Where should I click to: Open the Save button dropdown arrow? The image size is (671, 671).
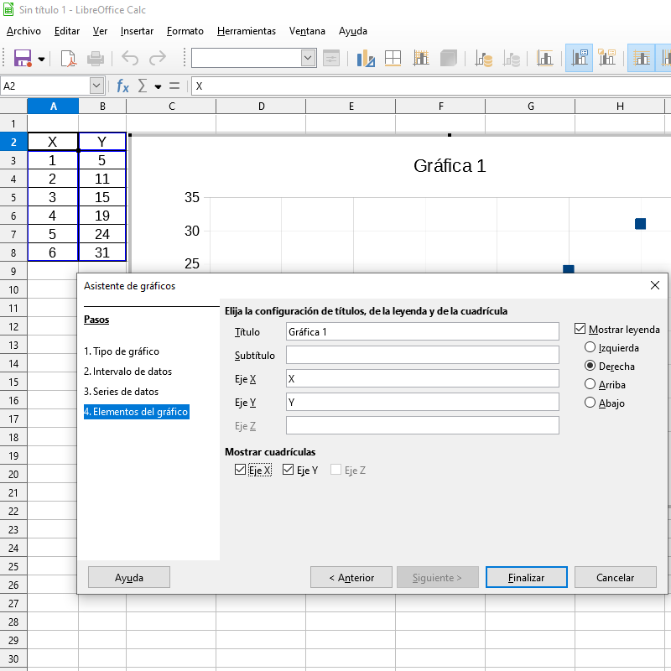click(x=41, y=59)
